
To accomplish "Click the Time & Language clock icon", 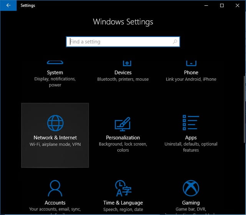I will [123, 188].
